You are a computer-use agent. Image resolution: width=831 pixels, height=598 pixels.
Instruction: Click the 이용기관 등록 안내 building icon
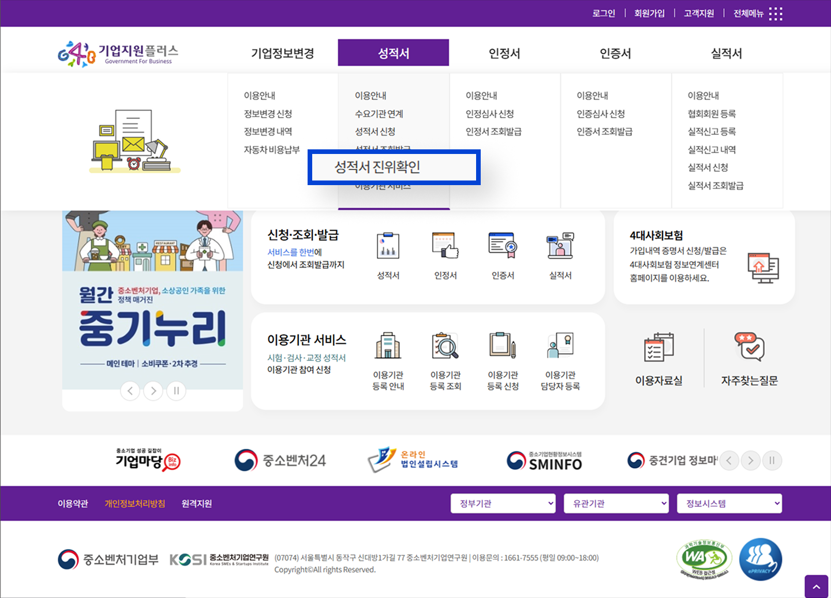[x=388, y=346]
